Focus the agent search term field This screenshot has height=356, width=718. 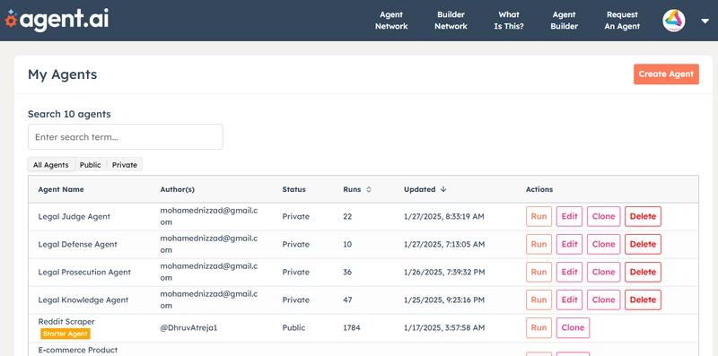click(126, 137)
